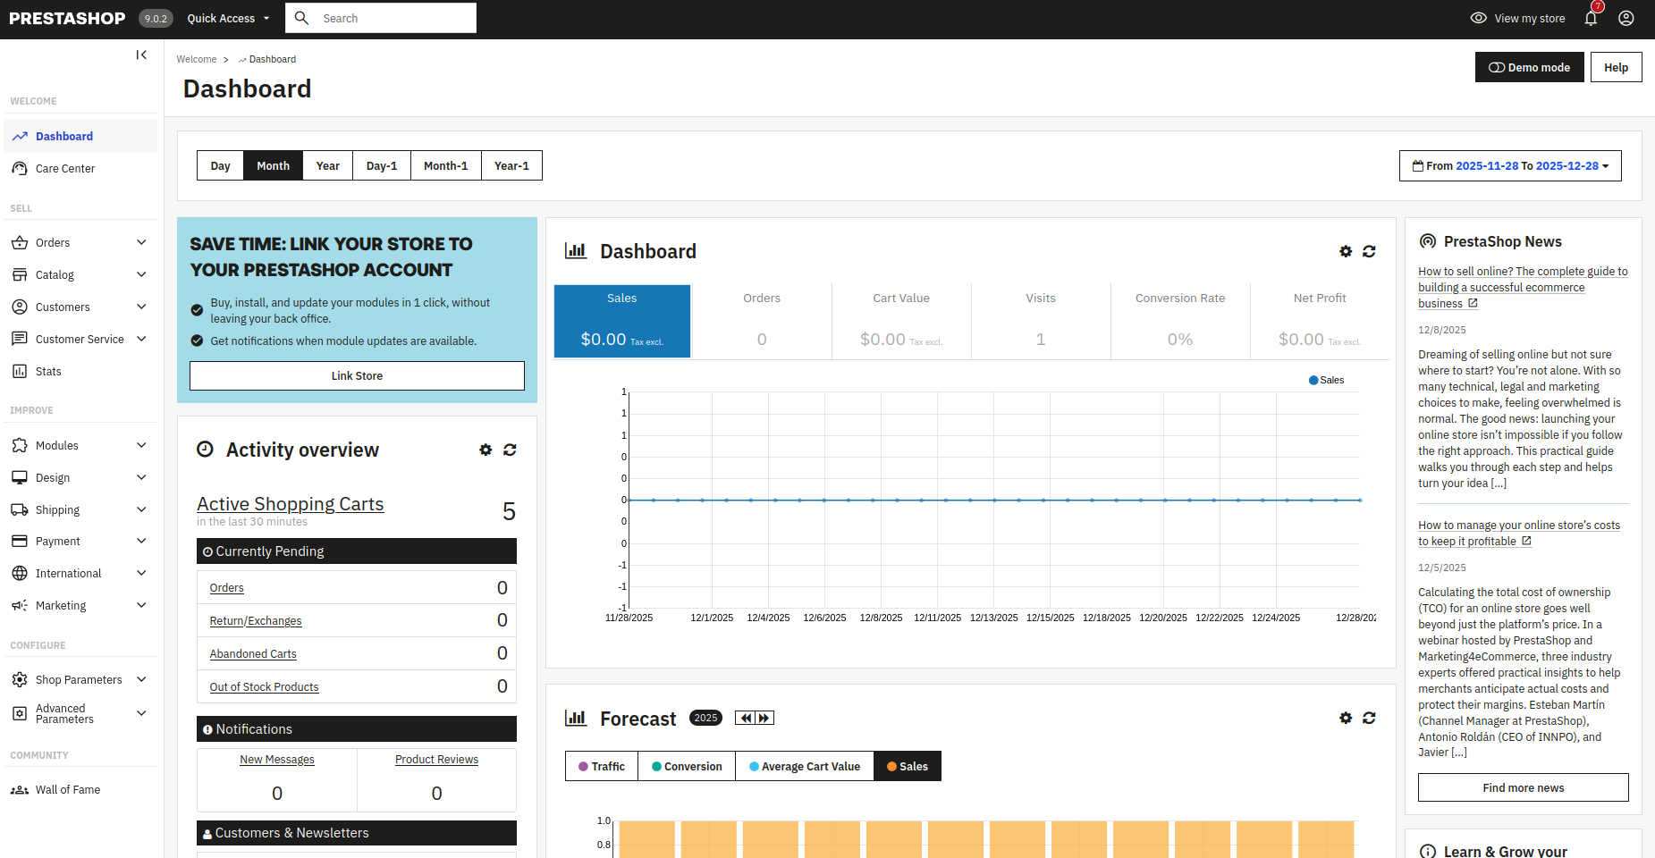Click the Link Store button

pyautogui.click(x=357, y=376)
